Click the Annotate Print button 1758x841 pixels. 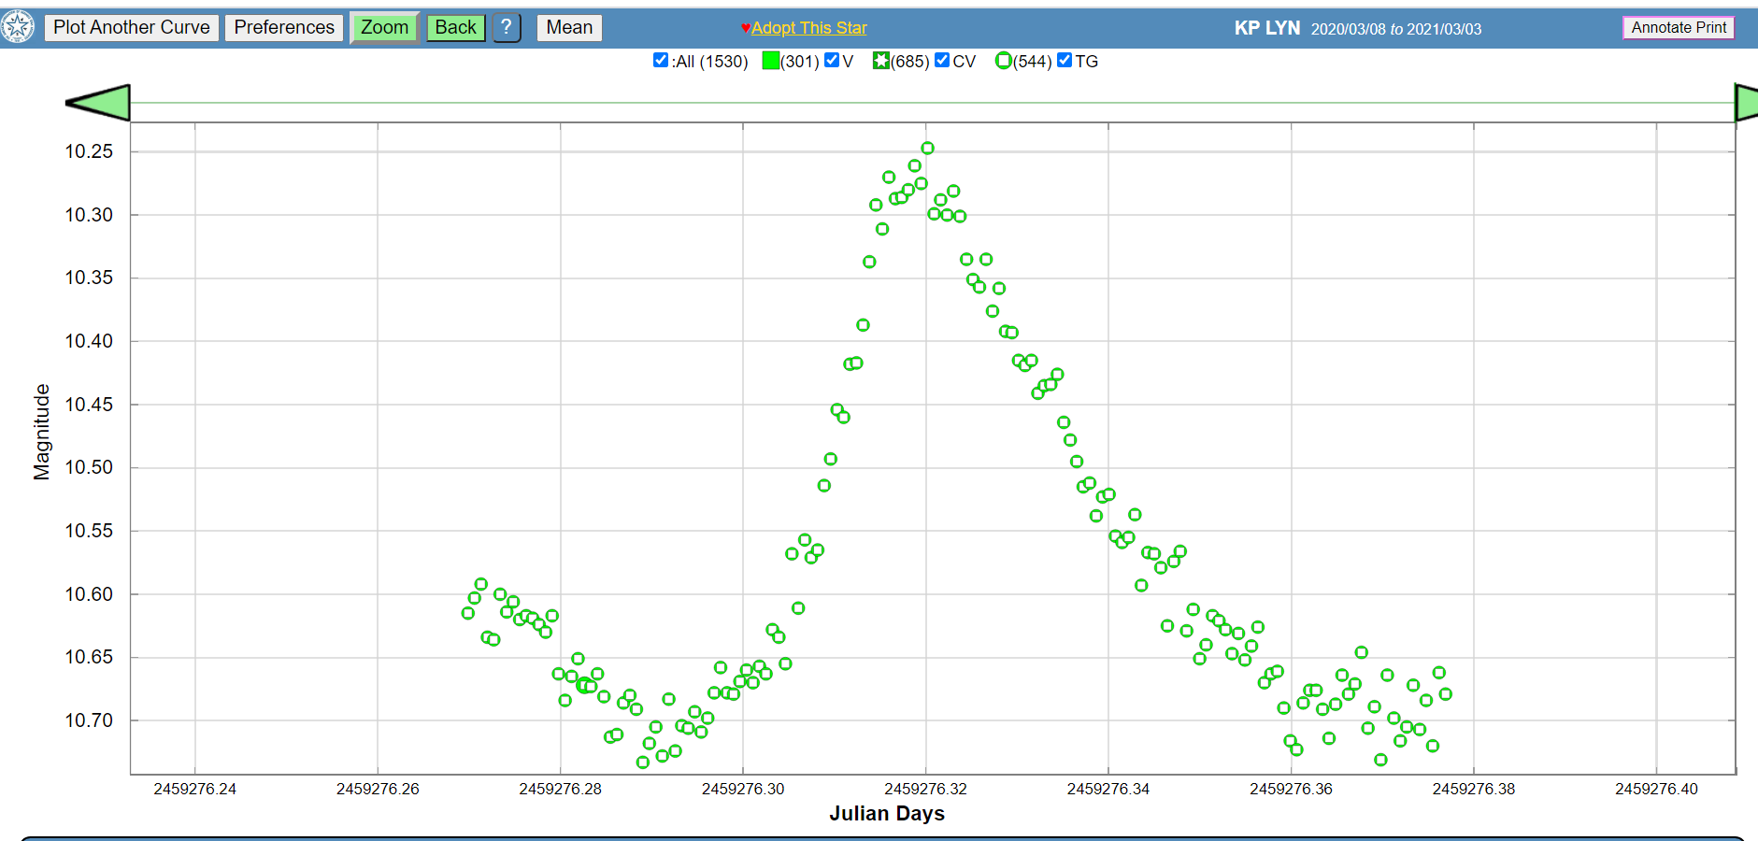[x=1679, y=27]
